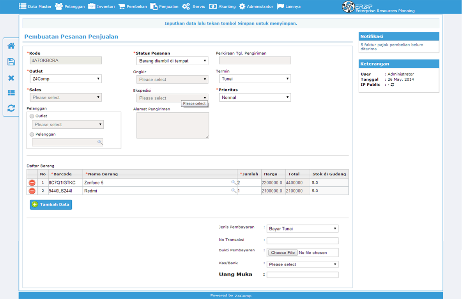Select the Pelanggan radio button
Screen dimensions: 462x299
32,134
